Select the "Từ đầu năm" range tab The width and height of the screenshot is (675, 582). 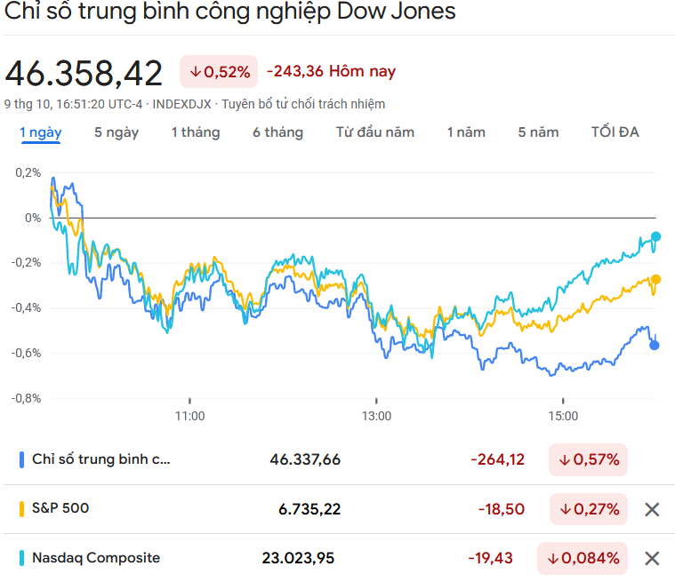(x=374, y=132)
